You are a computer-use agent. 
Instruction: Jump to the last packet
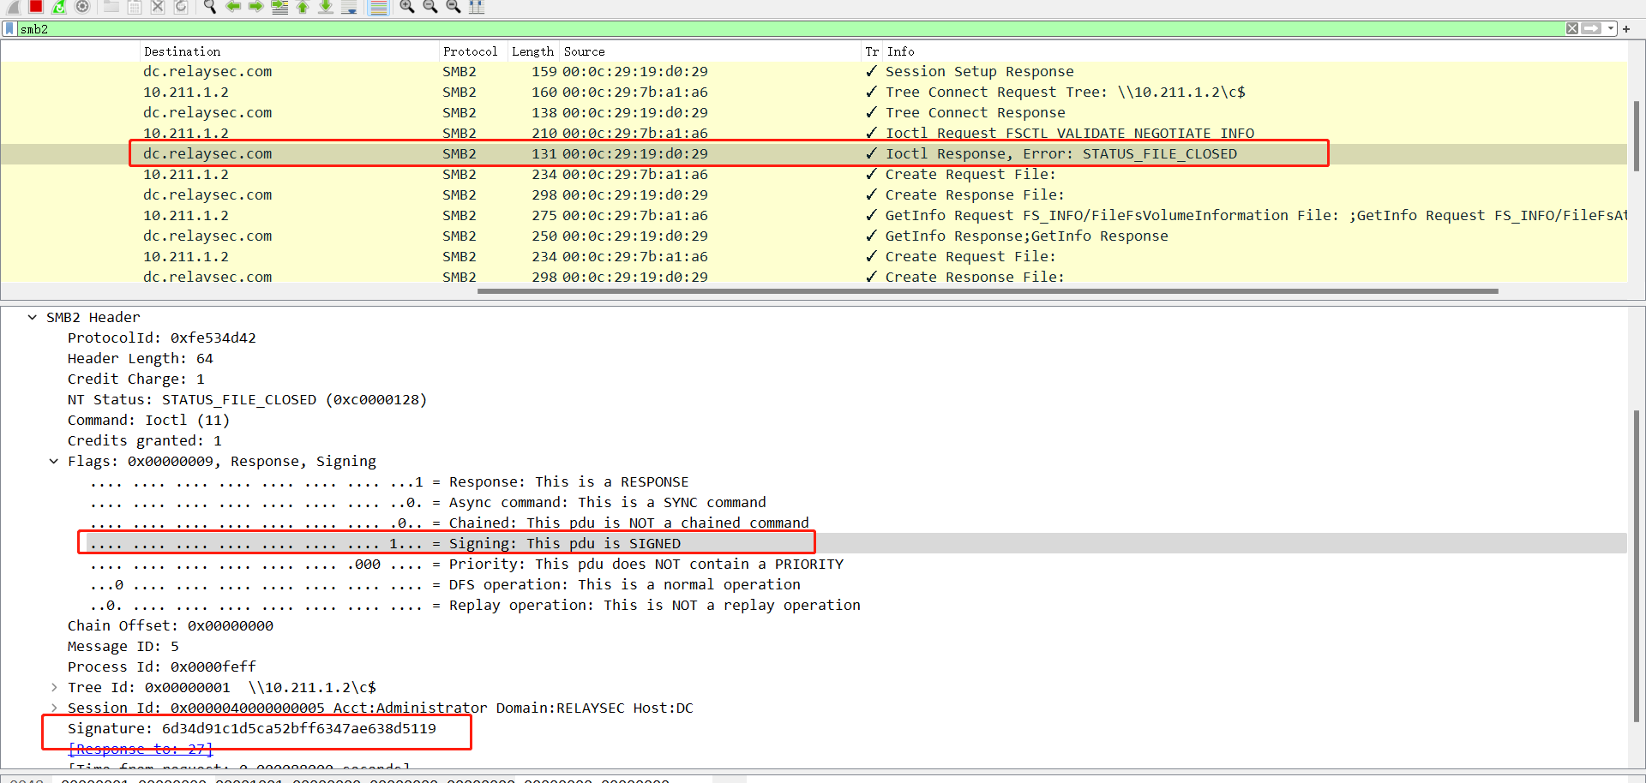click(326, 6)
